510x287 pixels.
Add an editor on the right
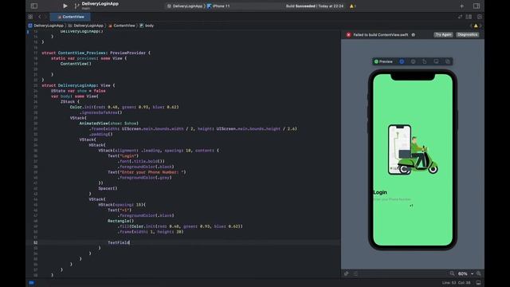[480, 17]
